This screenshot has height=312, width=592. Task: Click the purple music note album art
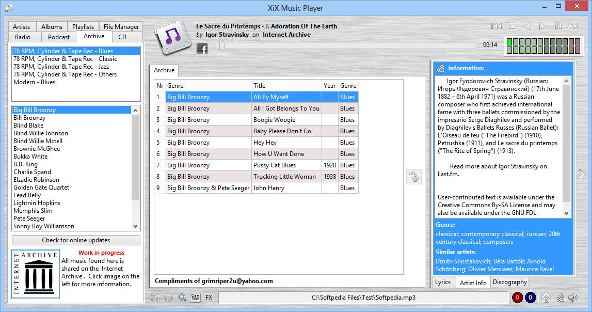tap(172, 37)
